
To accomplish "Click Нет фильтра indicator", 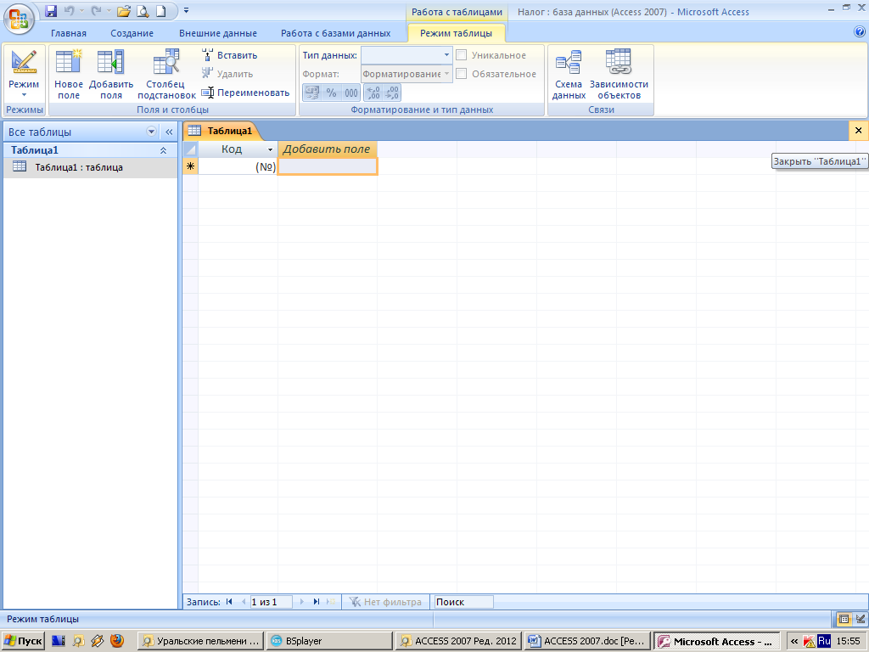I will pos(385,602).
